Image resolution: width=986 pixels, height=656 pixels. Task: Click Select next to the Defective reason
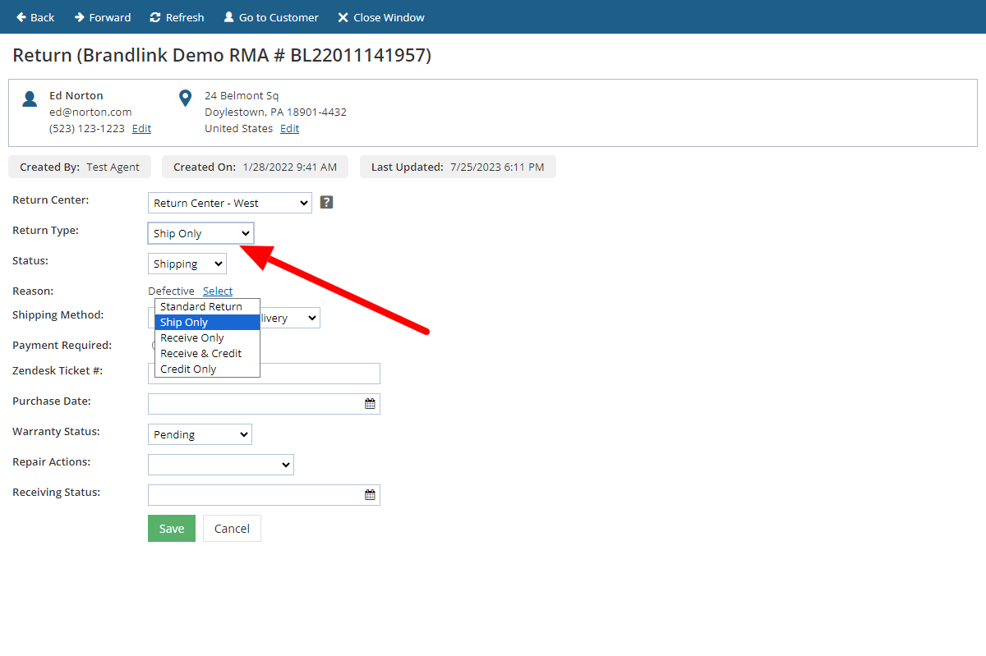pos(217,290)
